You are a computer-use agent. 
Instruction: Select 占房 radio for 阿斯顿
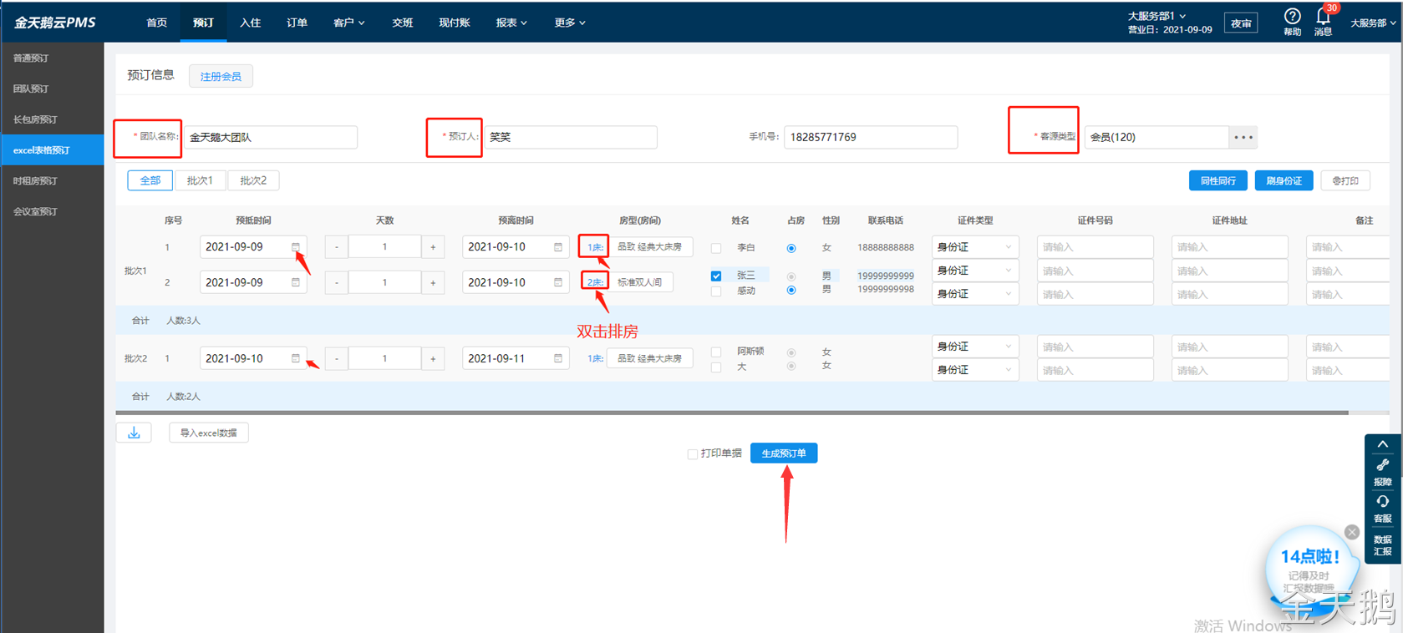791,352
